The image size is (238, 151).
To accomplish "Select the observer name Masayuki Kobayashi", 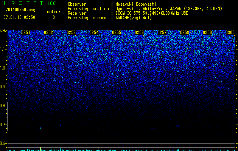I will click(136, 4).
